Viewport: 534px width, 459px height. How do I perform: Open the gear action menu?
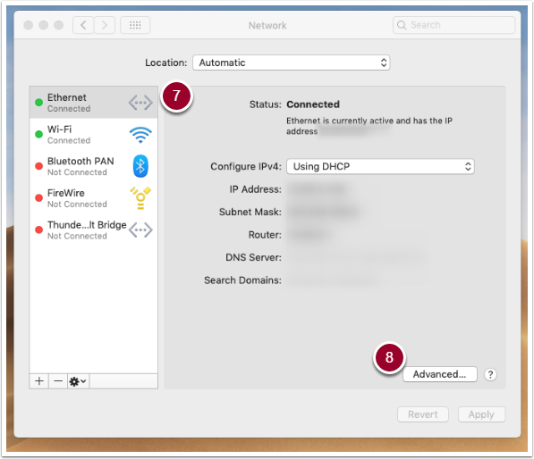[78, 381]
